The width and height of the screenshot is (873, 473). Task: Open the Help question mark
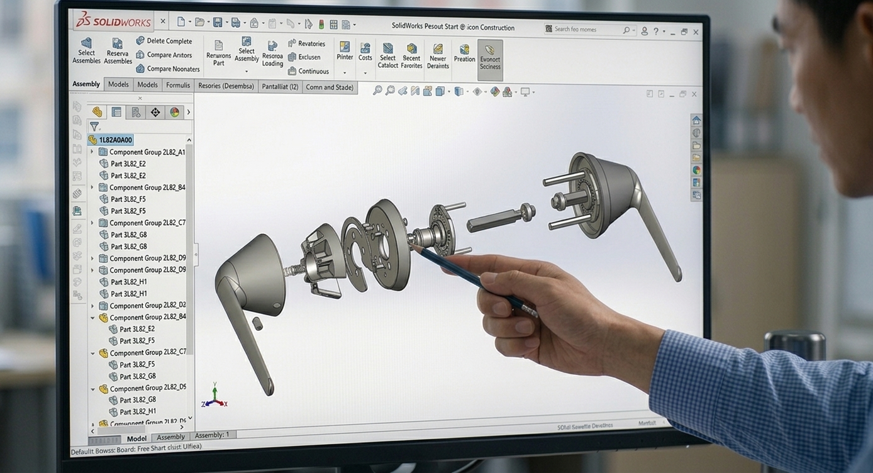(x=656, y=31)
